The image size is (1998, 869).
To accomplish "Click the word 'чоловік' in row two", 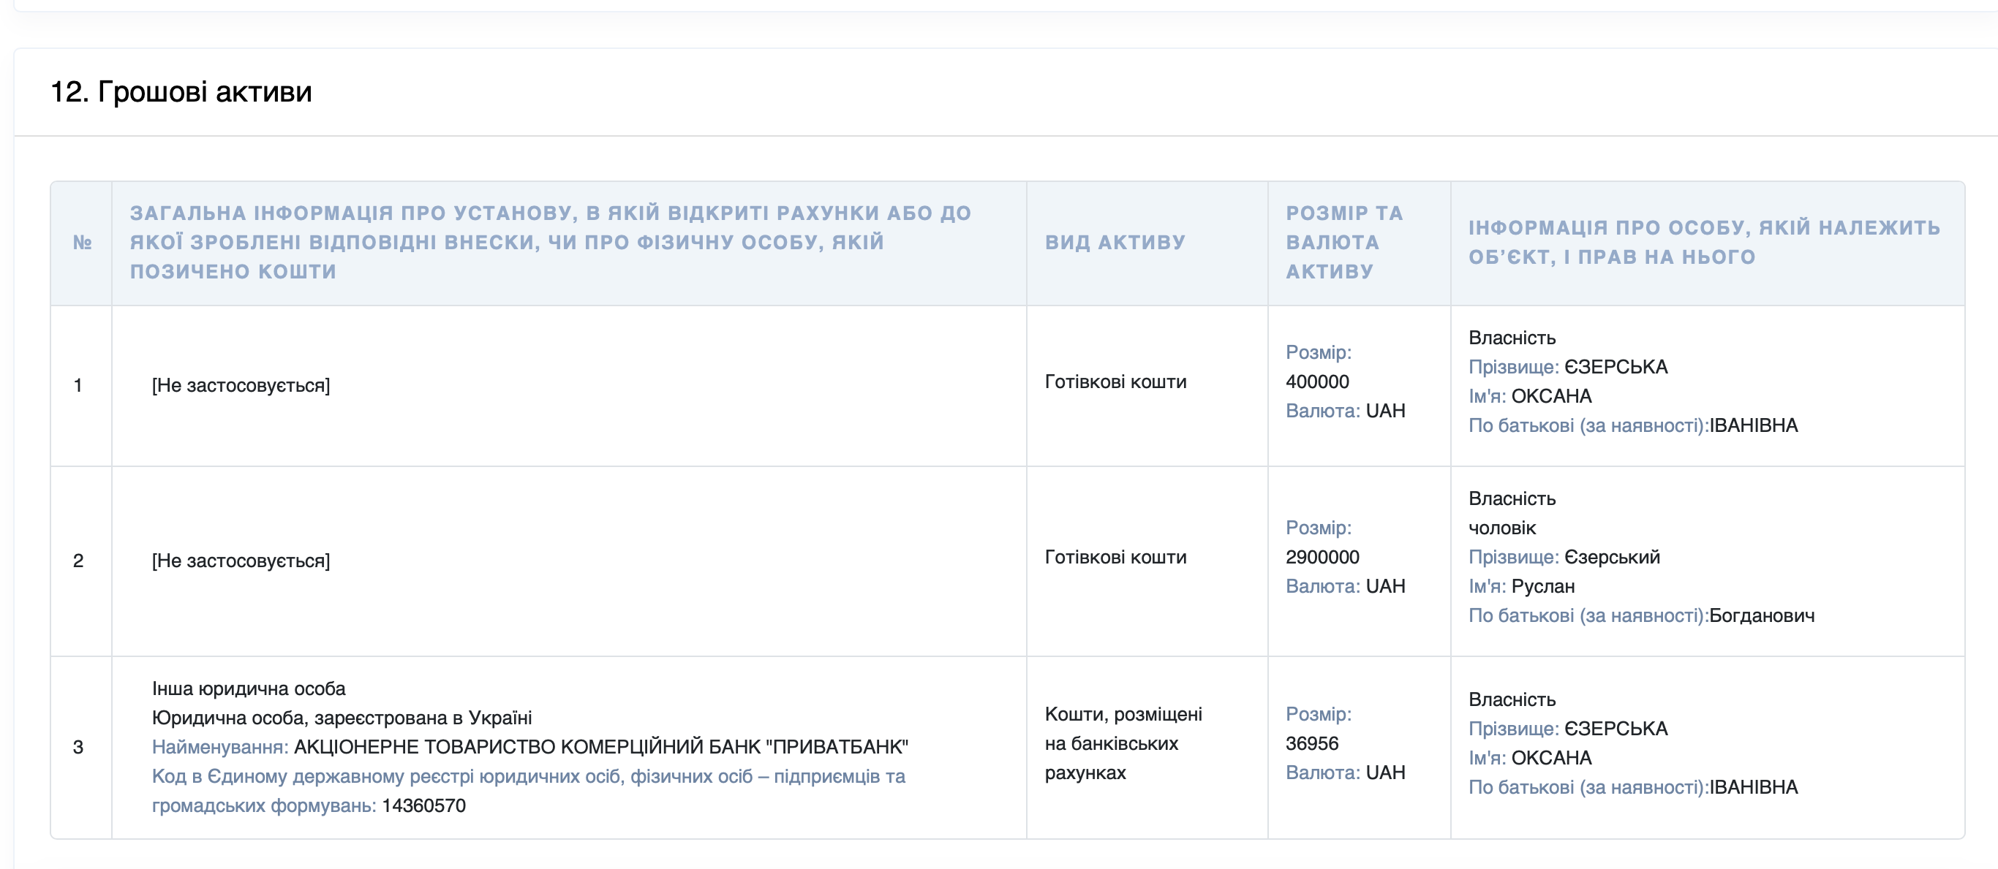I will click(x=1501, y=528).
